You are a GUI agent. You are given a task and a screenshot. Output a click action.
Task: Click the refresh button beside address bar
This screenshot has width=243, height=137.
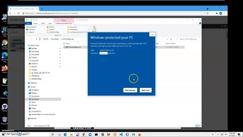(x=171, y=39)
